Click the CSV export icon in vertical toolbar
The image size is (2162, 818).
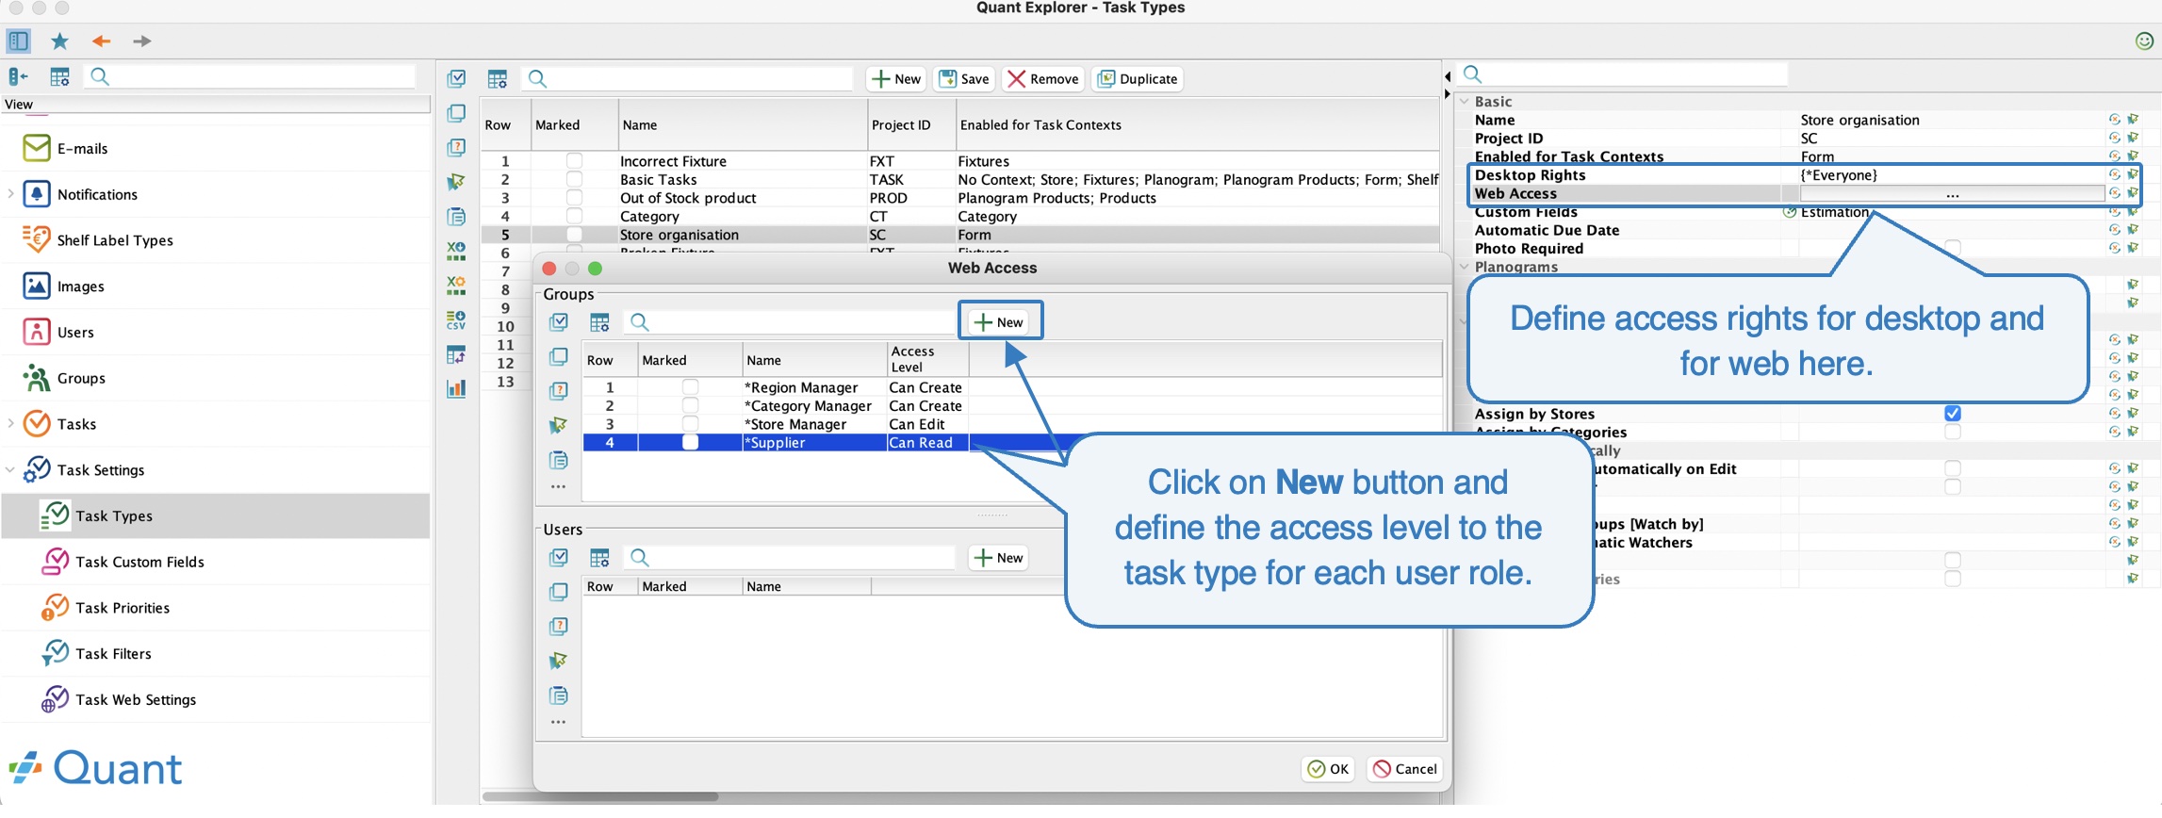(457, 319)
